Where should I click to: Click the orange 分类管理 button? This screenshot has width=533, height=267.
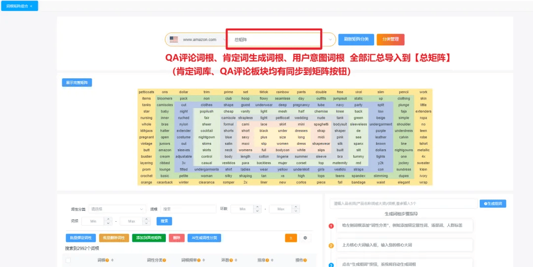390,39
